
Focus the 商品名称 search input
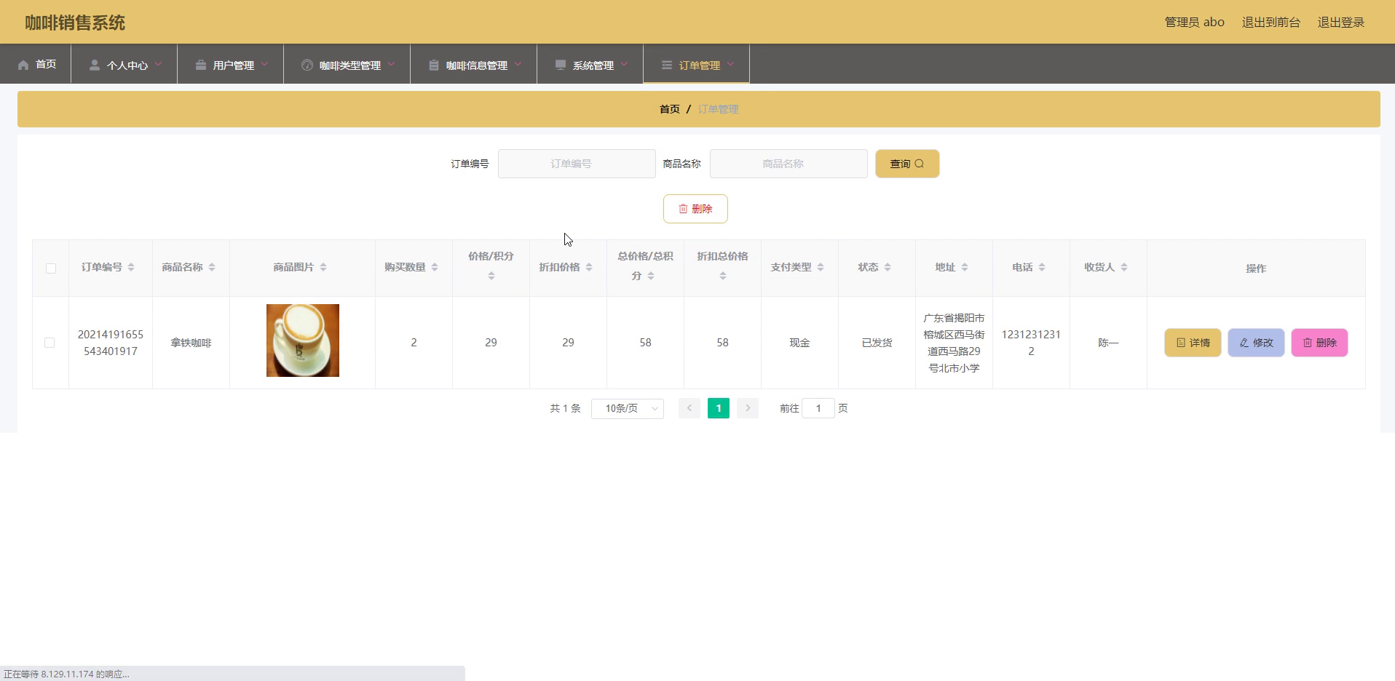pos(789,164)
